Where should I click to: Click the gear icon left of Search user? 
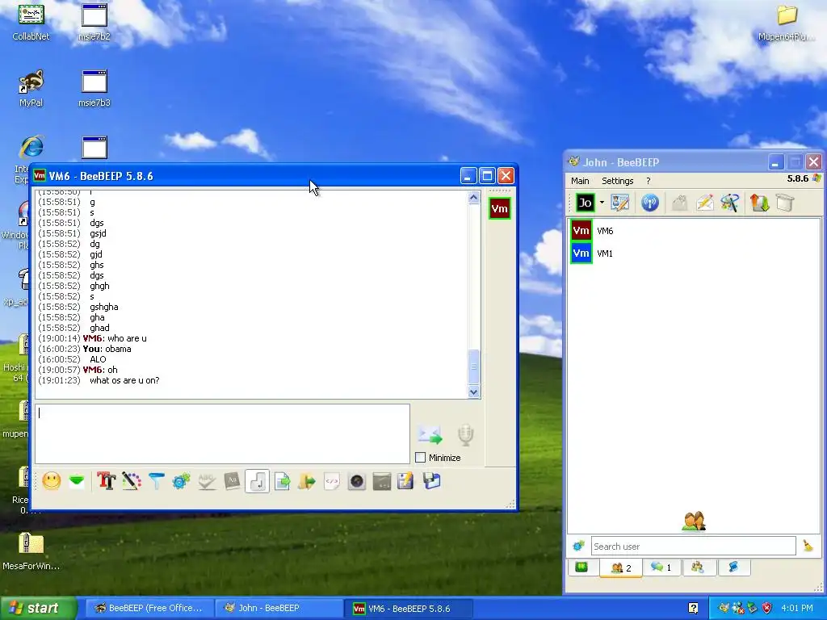pyautogui.click(x=578, y=547)
